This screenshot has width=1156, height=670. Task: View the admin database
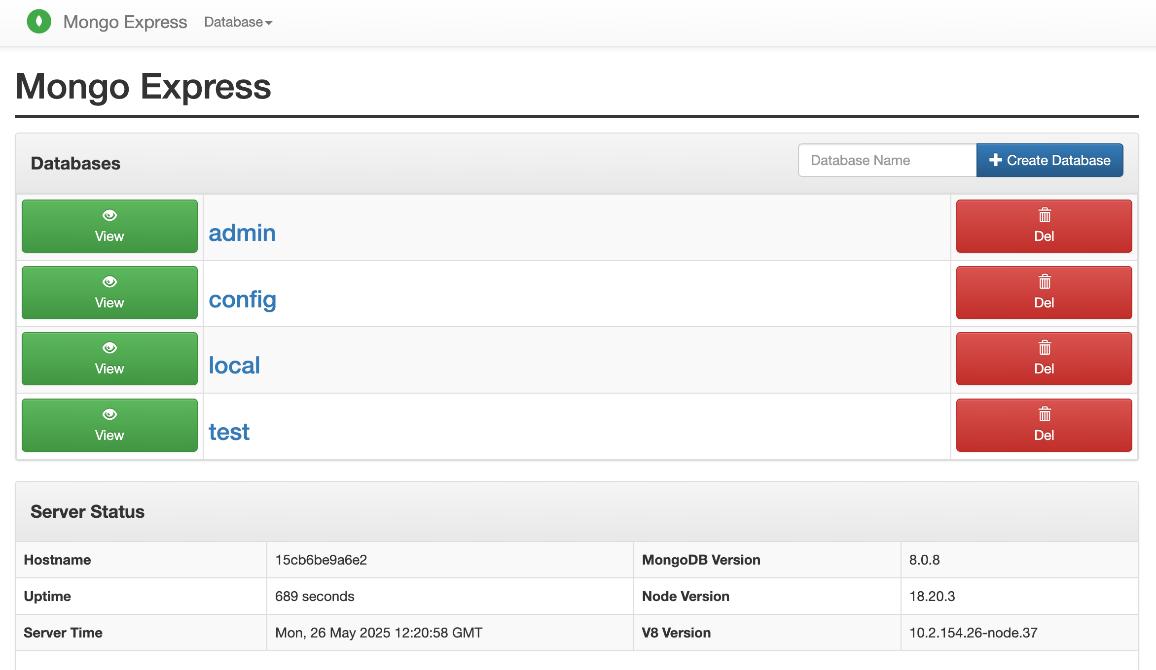point(109,226)
